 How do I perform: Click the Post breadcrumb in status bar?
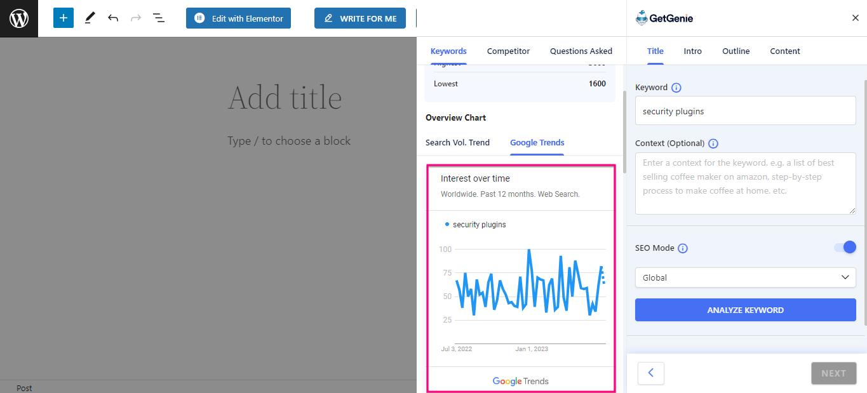[x=25, y=388]
